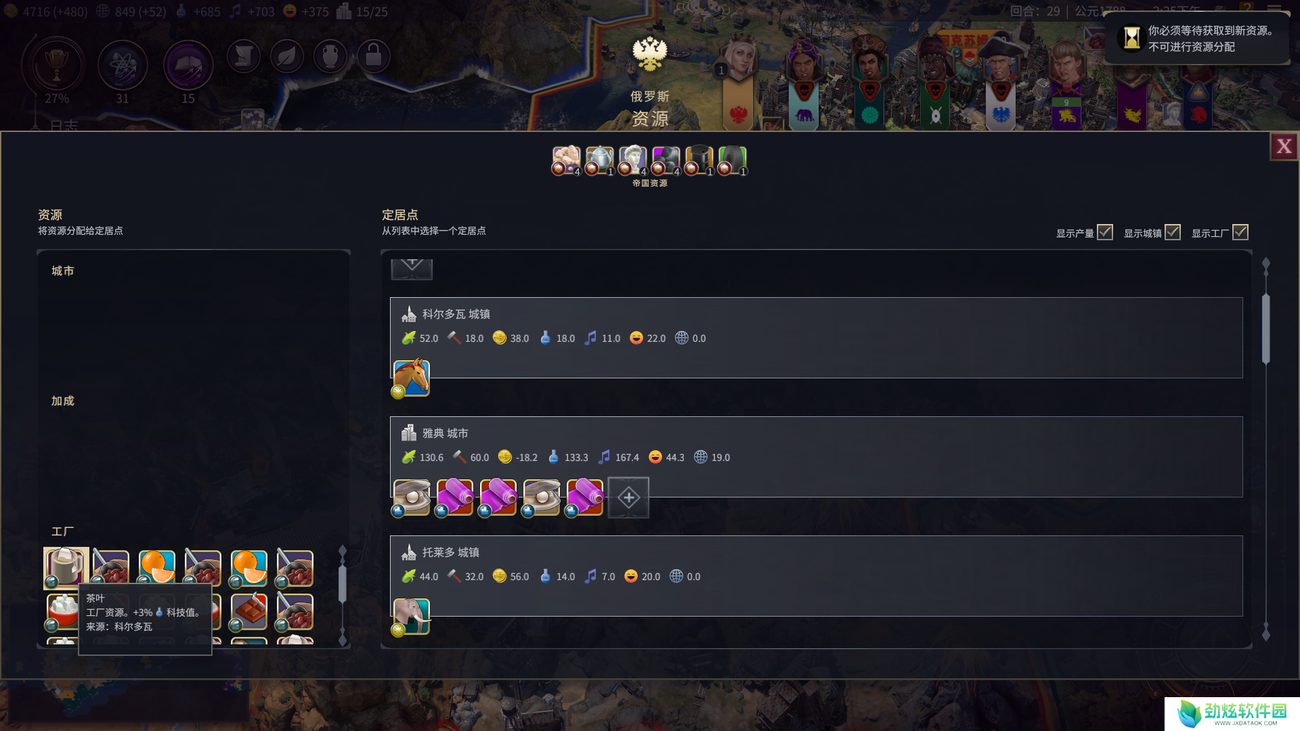Click the horse resource in 科尔多瓦
This screenshot has width=1300, height=731.
coord(411,378)
